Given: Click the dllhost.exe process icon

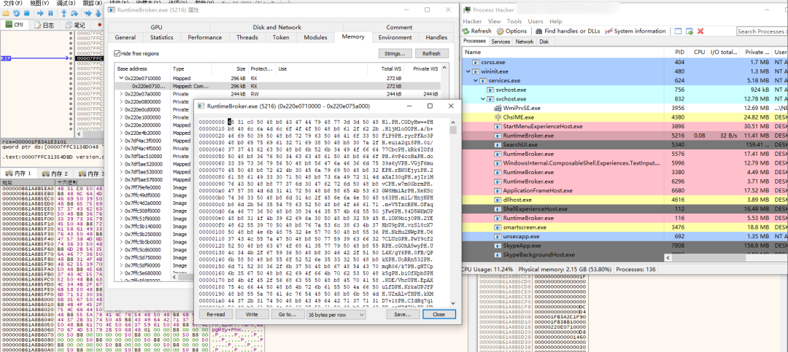Looking at the screenshot, I should point(498,200).
